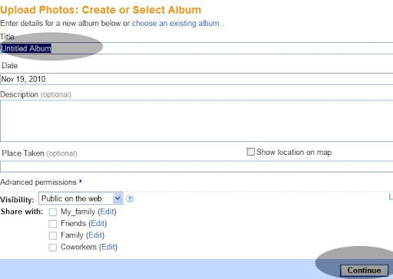
Task: Click the Advanced permissions label
Action: (38, 182)
